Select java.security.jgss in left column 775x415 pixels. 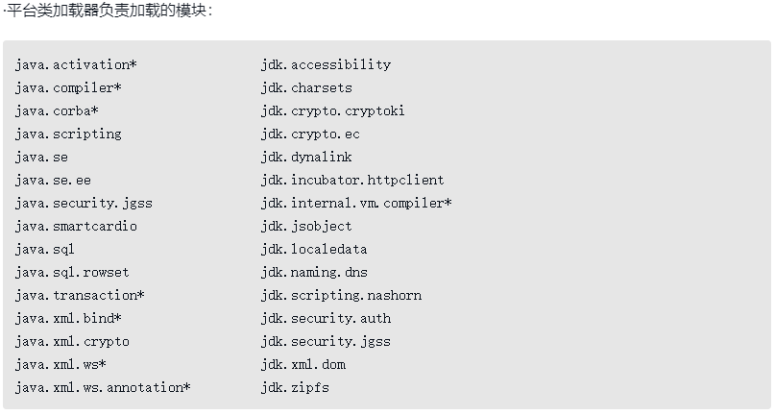pyautogui.click(x=84, y=203)
